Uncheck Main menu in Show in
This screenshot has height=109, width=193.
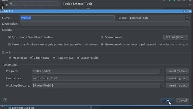[x=10, y=58]
